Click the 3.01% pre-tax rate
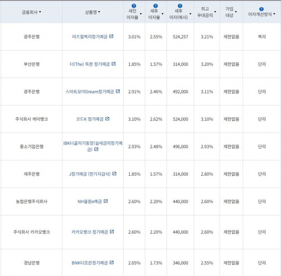 pos(134,37)
